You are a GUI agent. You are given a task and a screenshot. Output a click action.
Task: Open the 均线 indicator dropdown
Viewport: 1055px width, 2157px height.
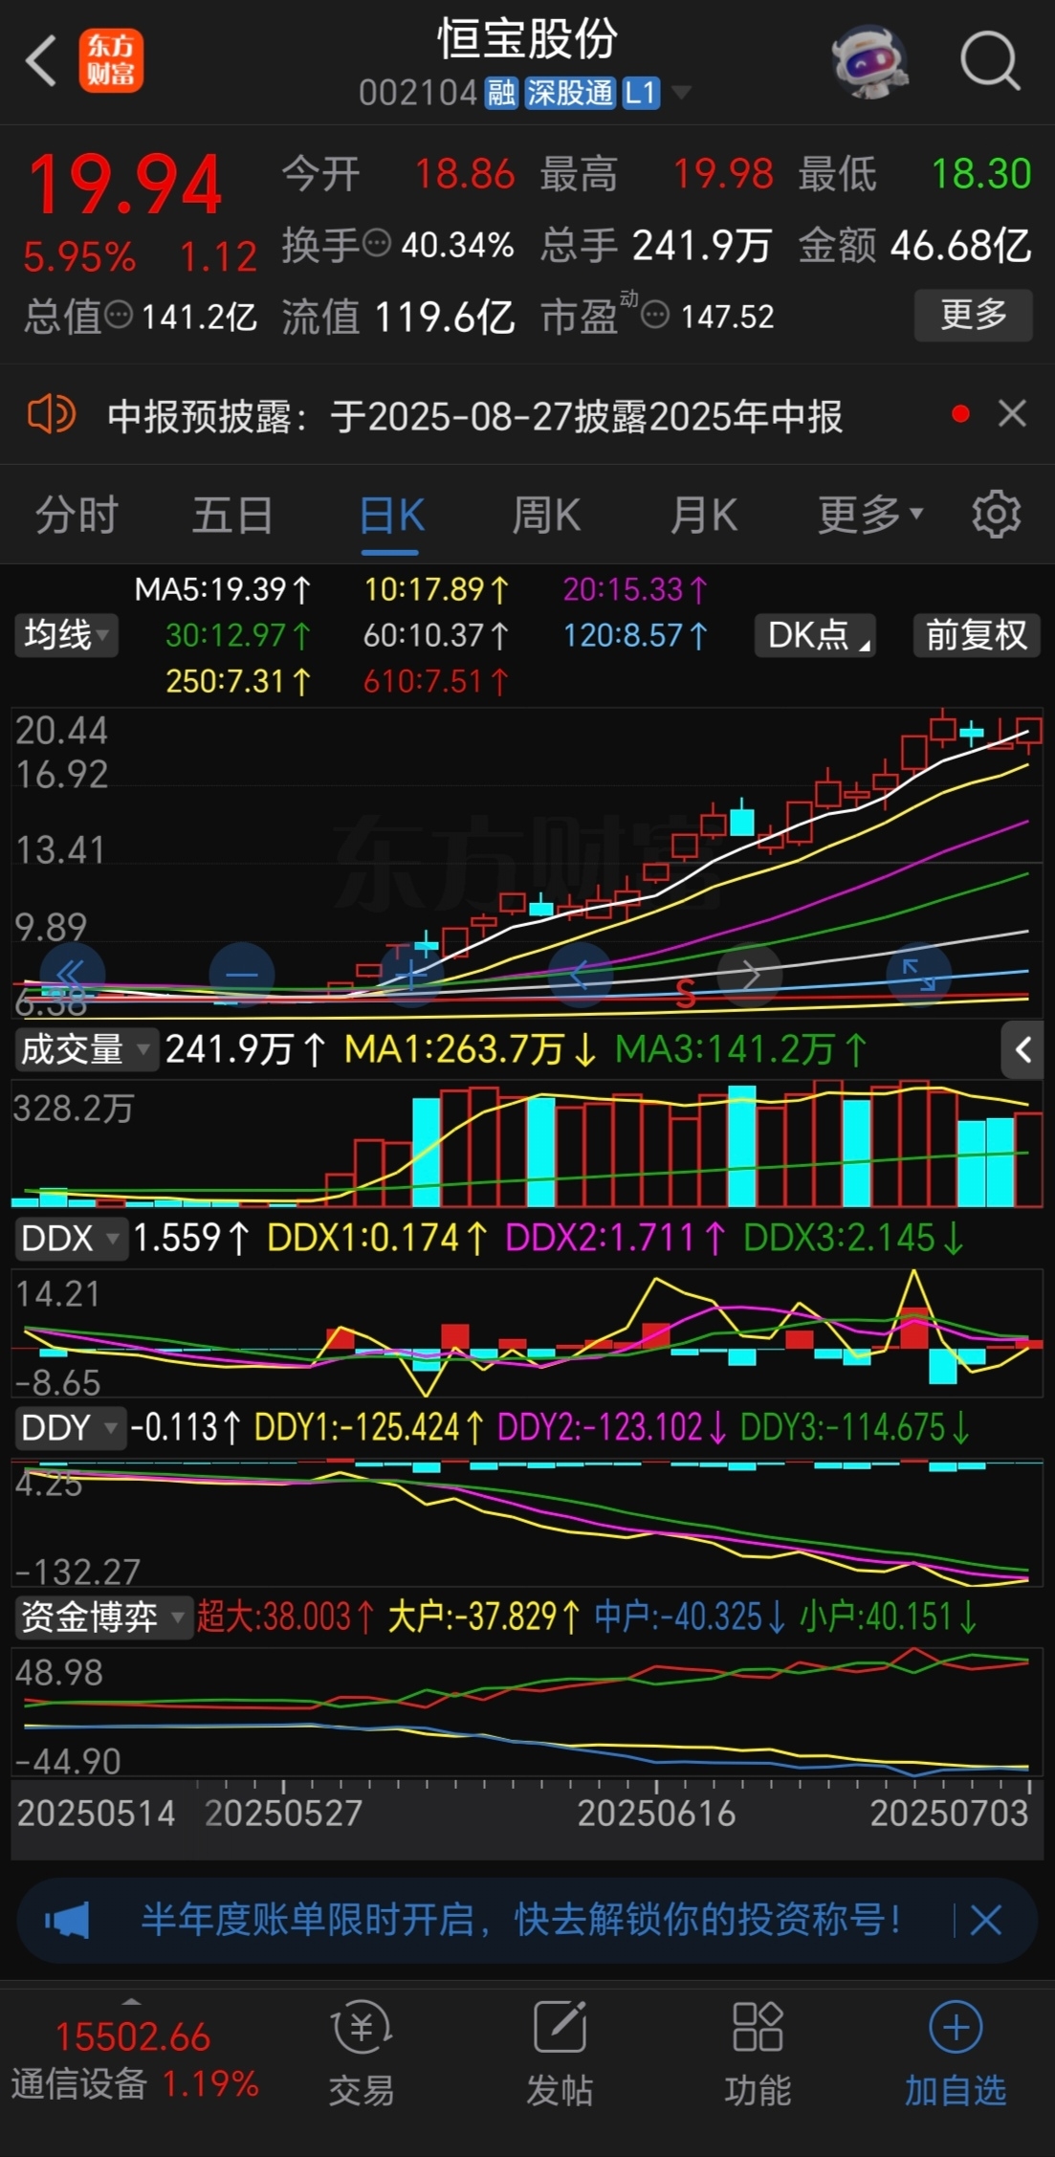[66, 634]
